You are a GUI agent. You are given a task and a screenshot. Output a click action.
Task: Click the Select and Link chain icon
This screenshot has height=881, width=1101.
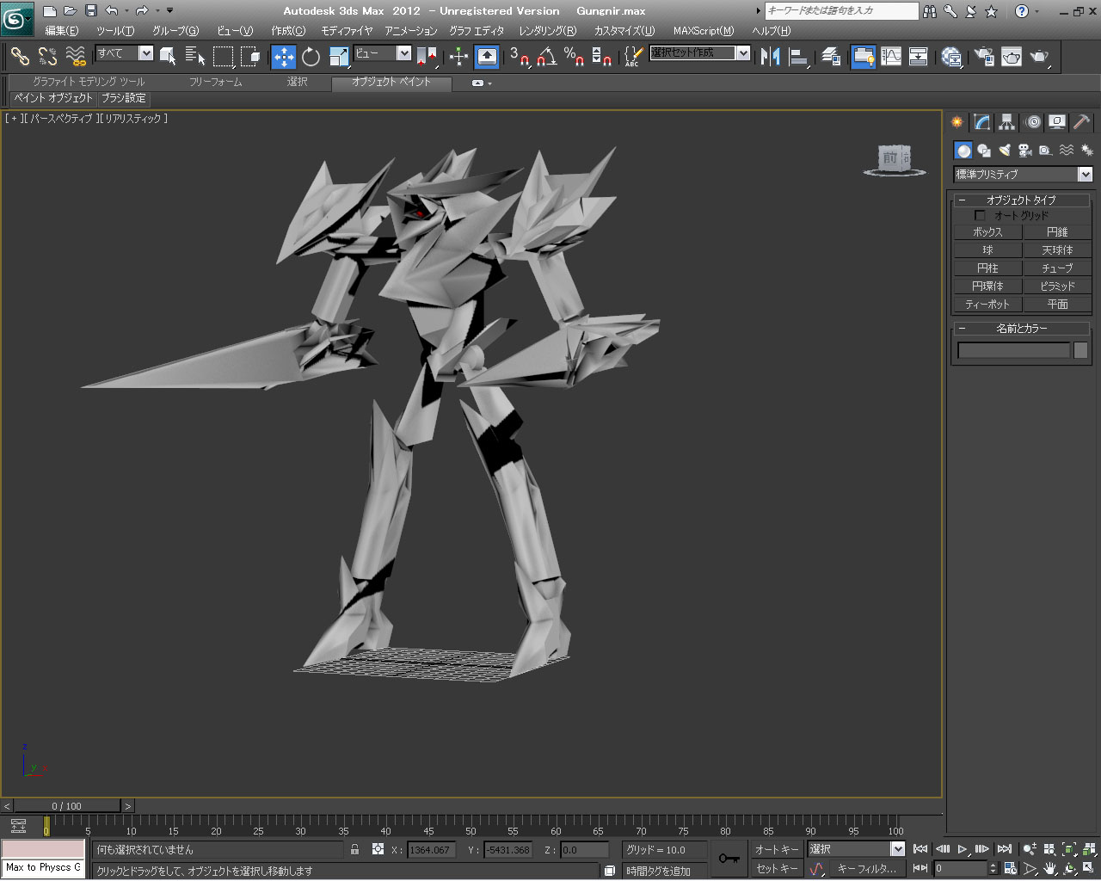pyautogui.click(x=19, y=57)
